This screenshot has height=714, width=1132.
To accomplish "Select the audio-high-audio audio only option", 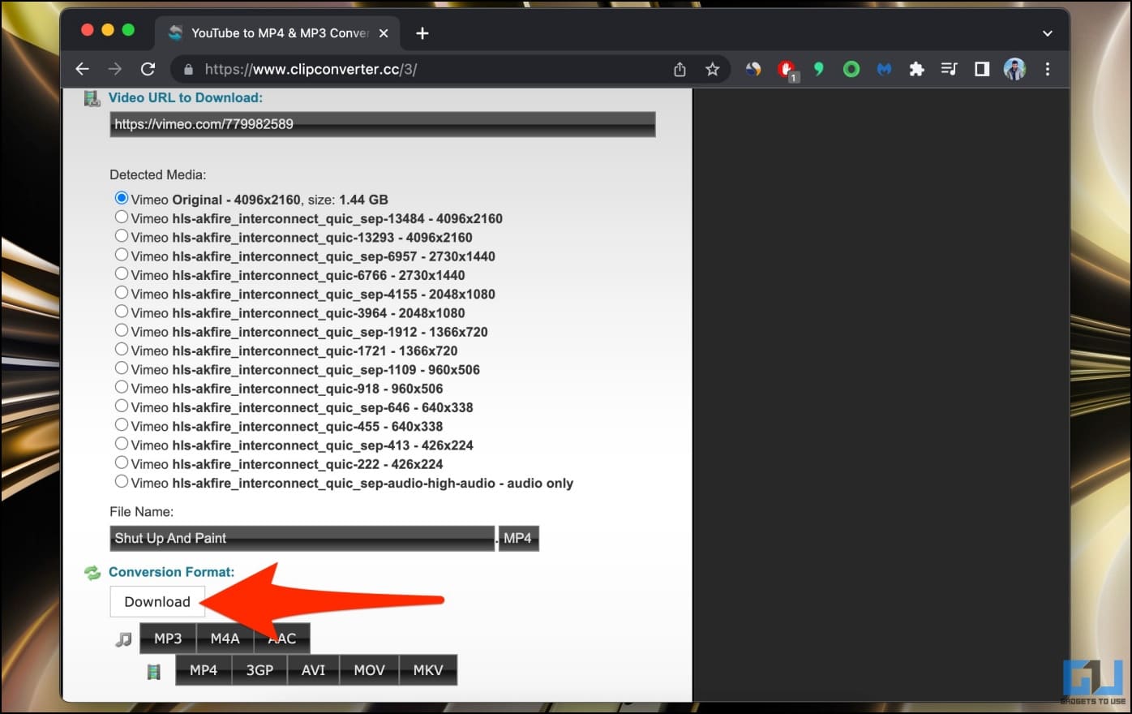I will tap(122, 481).
